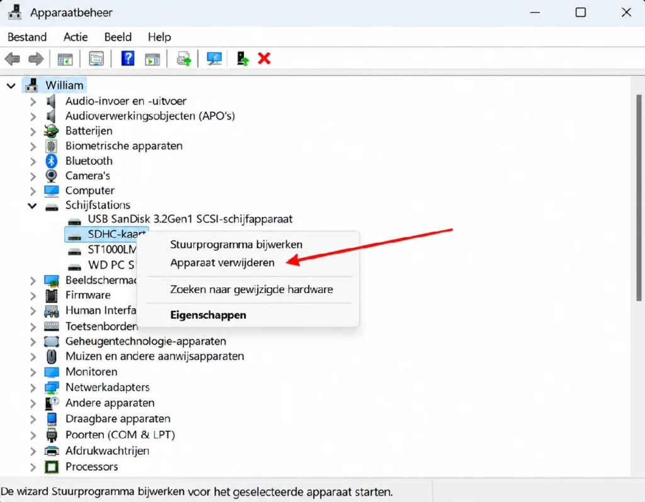Click the forward arrow toolbar icon
The width and height of the screenshot is (645, 502).
[x=36, y=59]
